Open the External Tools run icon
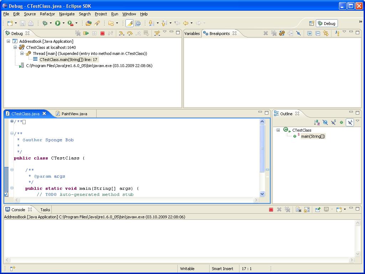The image size is (365, 274). (x=70, y=23)
